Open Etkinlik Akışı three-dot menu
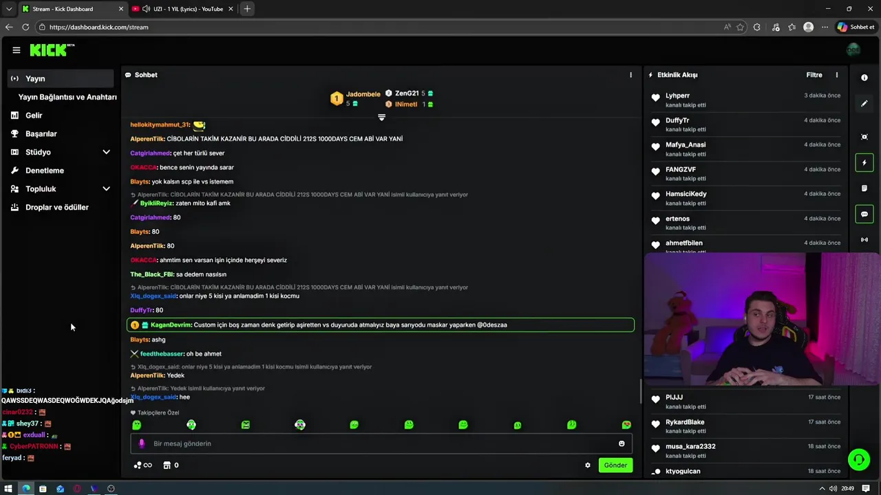The image size is (881, 495). (837, 75)
